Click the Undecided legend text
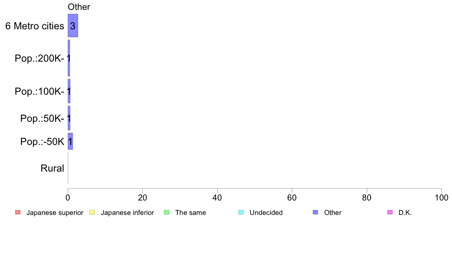This screenshot has width=452, height=280. [266, 213]
